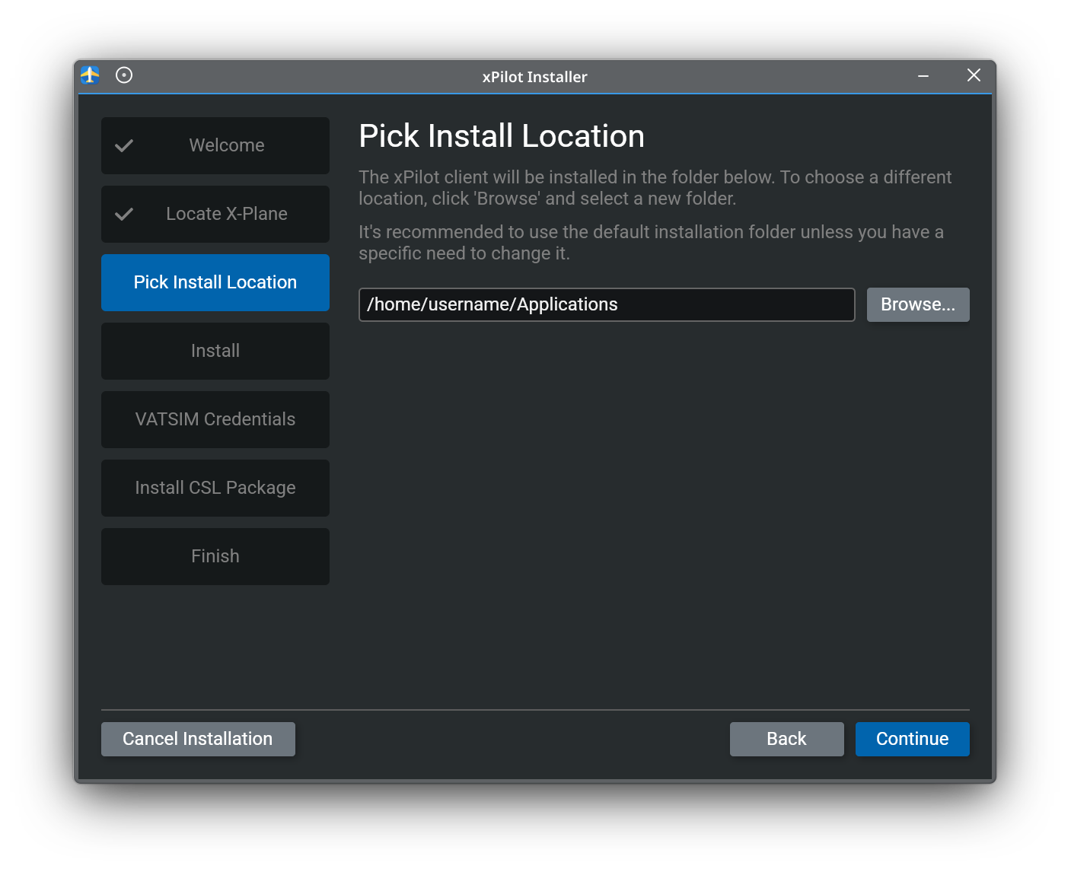This screenshot has width=1071, height=872.
Task: Select the highlighted Pick Install Location step
Action: (x=215, y=282)
